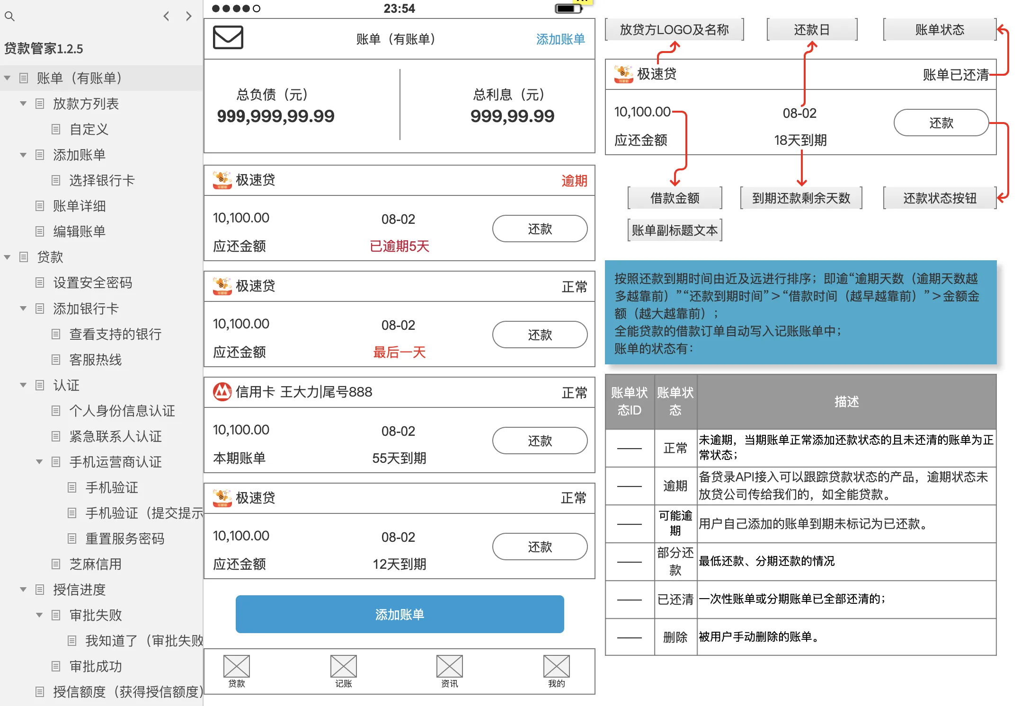Click the 极速贷 bee logo on the overdue bill
The image size is (1030, 706).
point(221,180)
